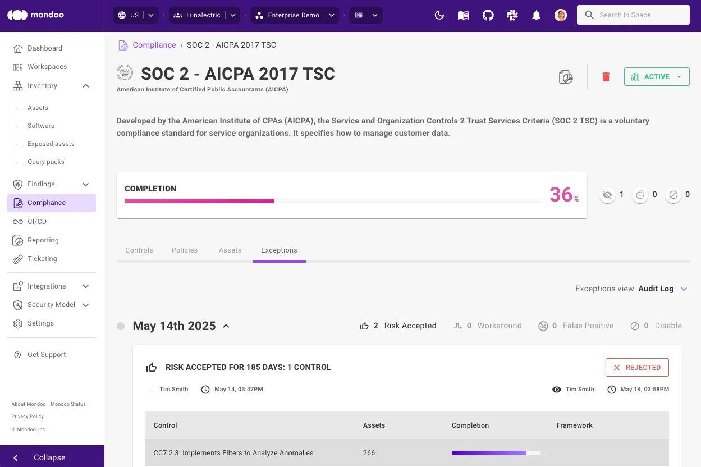The height and width of the screenshot is (467, 701).
Task: Click hidden-eye exceptions counter icon
Action: click(x=607, y=195)
